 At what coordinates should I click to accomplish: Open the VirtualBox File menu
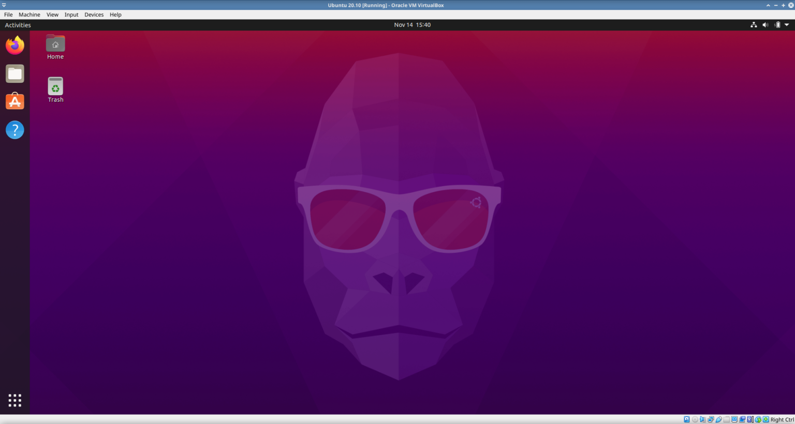(8, 14)
